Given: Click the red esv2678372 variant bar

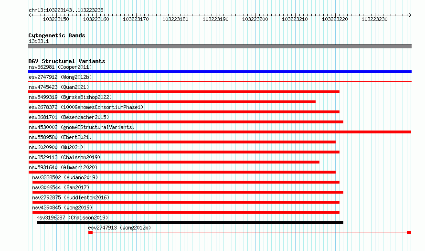Looking at the screenshot, I should tap(184, 112).
